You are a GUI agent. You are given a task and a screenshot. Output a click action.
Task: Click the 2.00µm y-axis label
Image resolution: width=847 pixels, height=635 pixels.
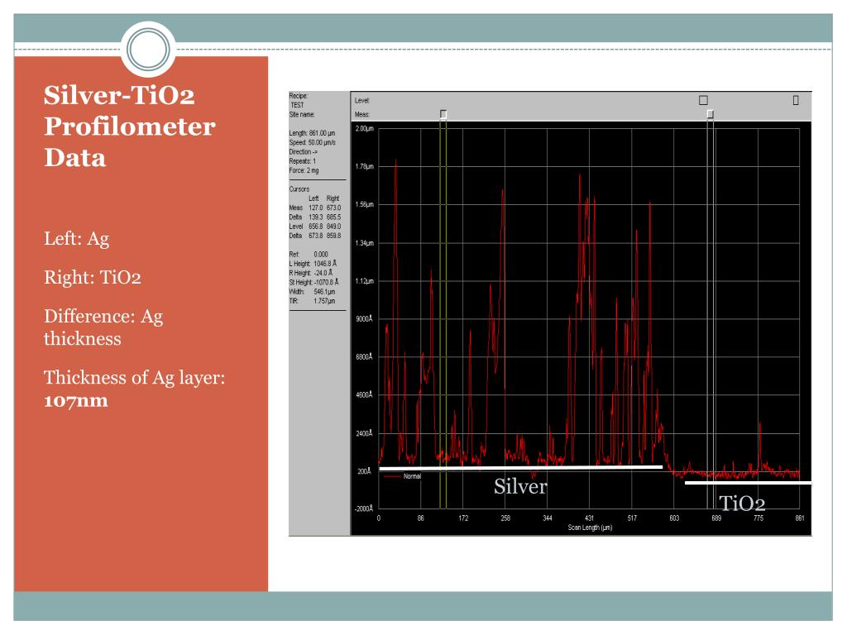365,128
